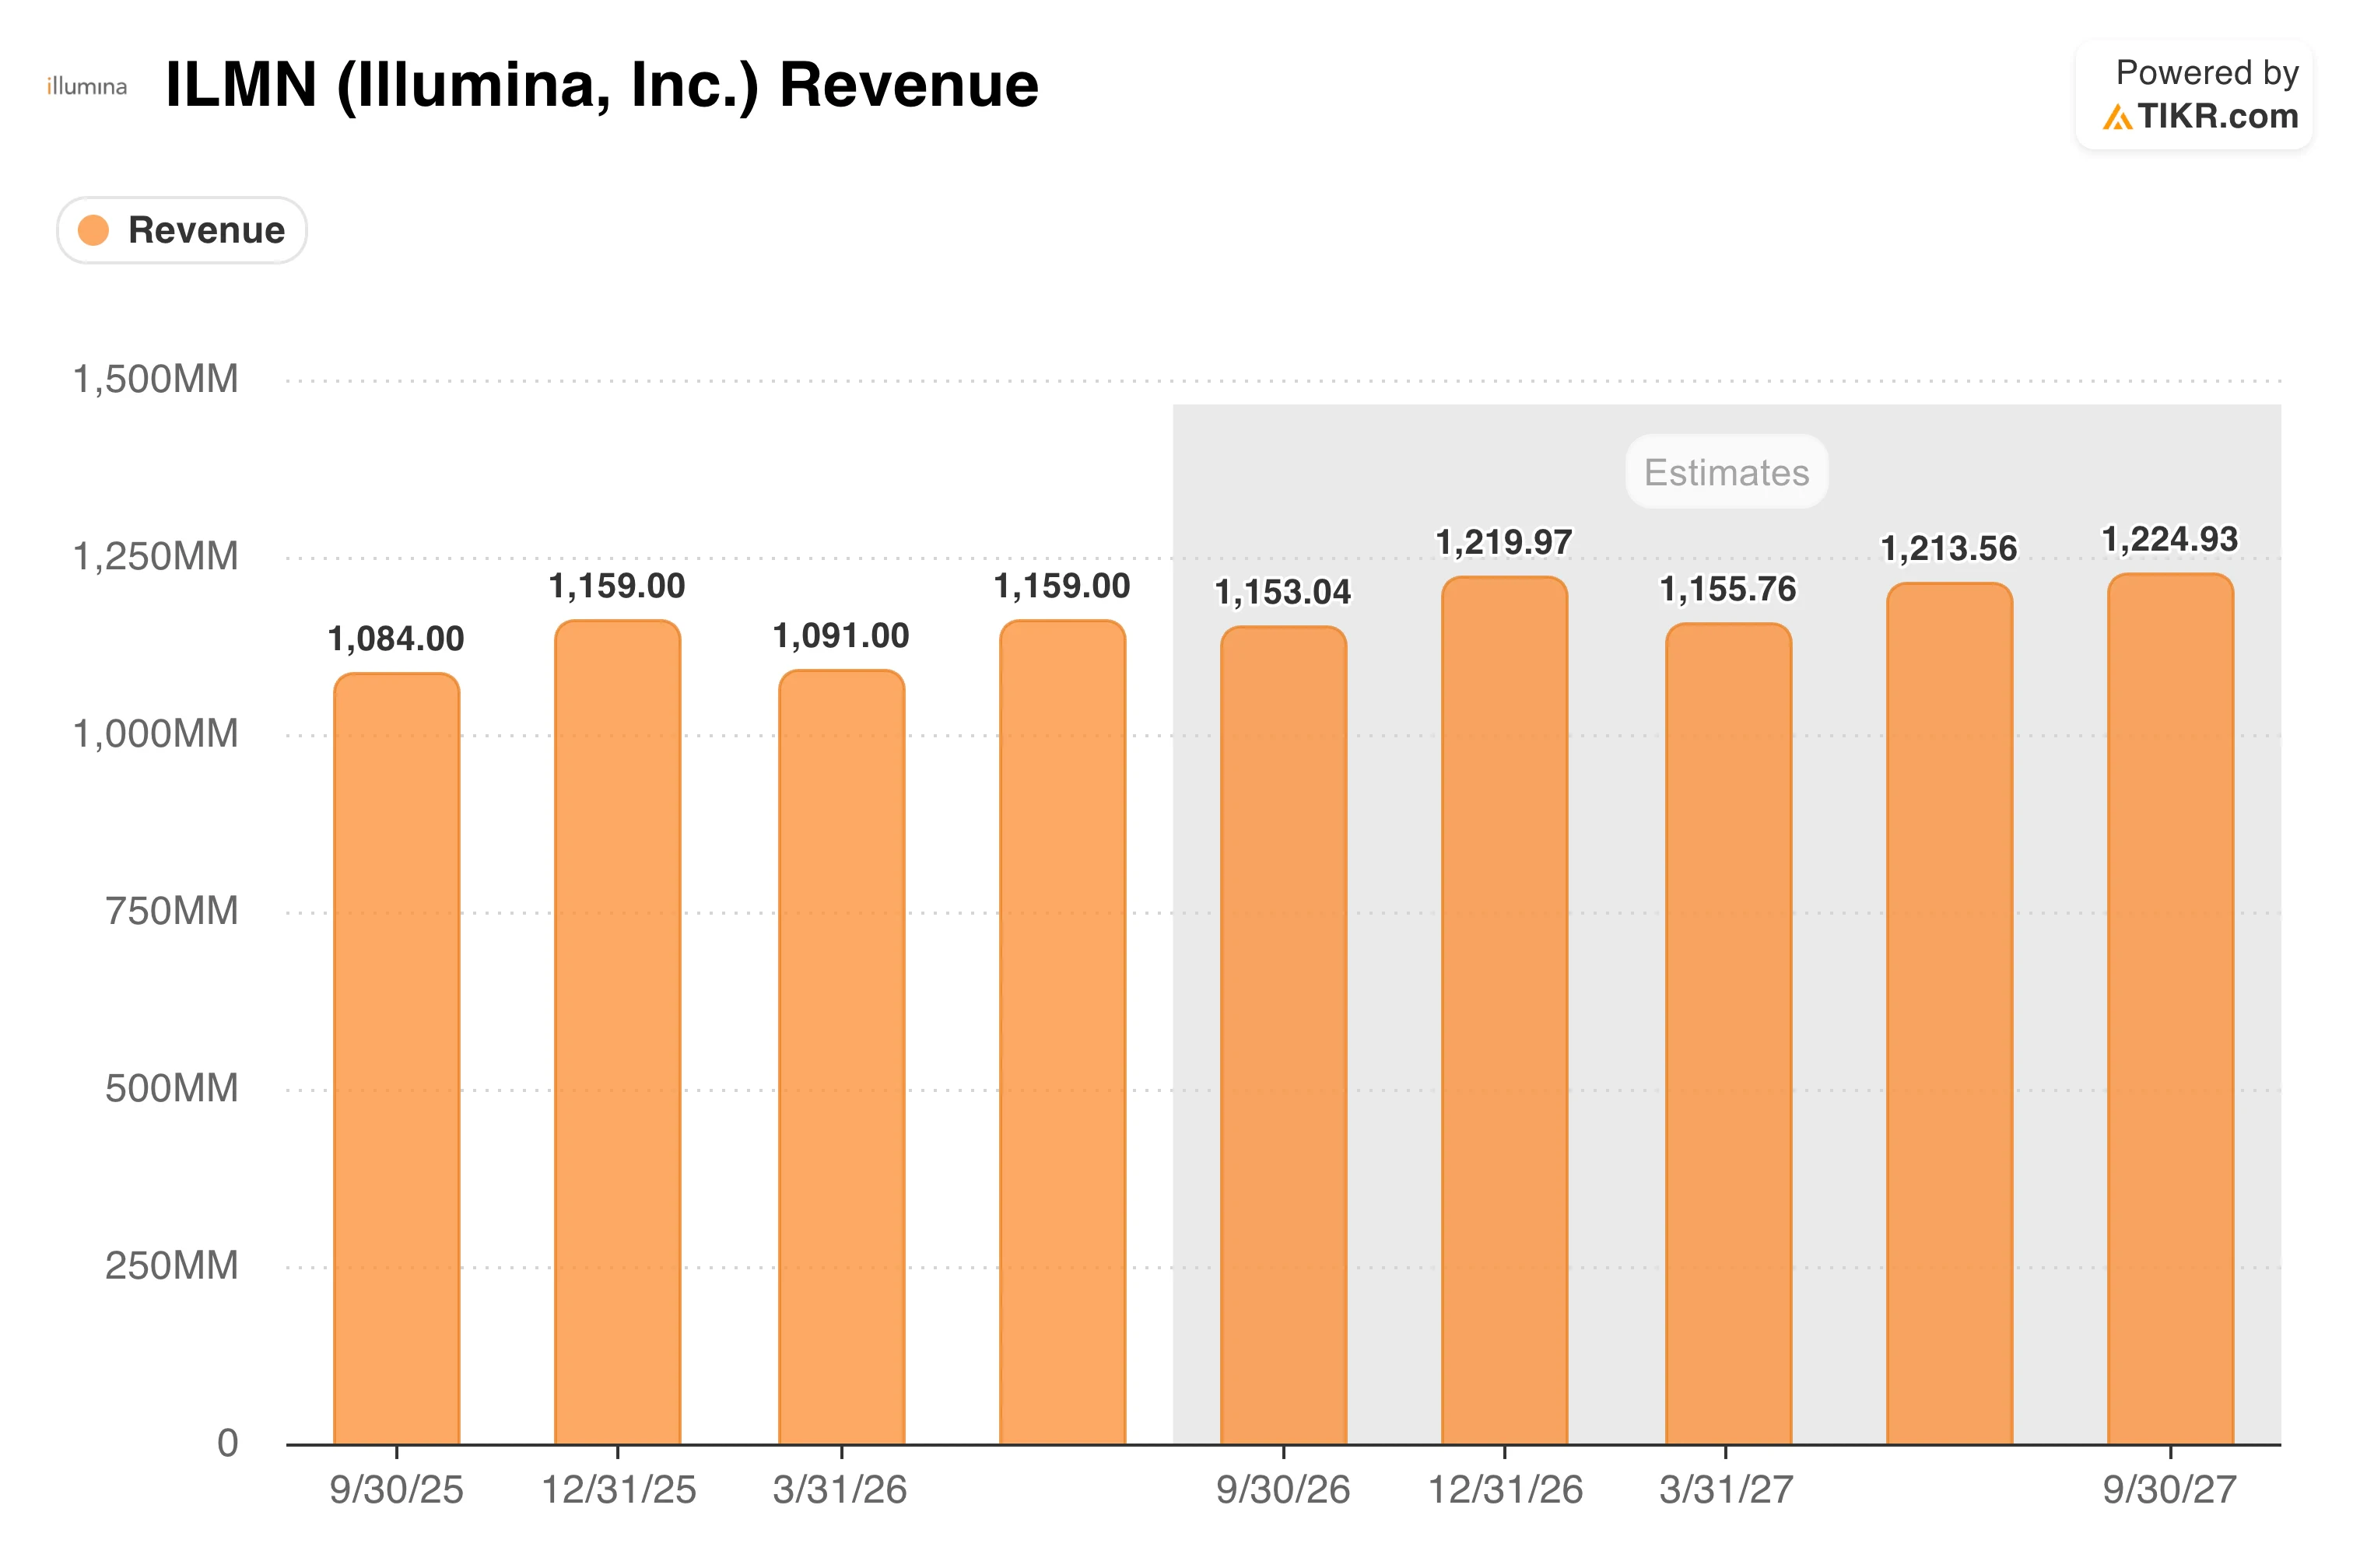The width and height of the screenshot is (2353, 1568).
Task: Click the "12/31/26" x-axis date
Action: pyautogui.click(x=1506, y=1490)
